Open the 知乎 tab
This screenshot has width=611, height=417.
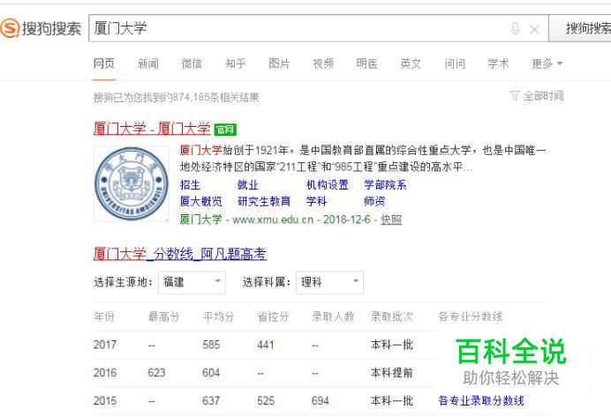point(236,63)
